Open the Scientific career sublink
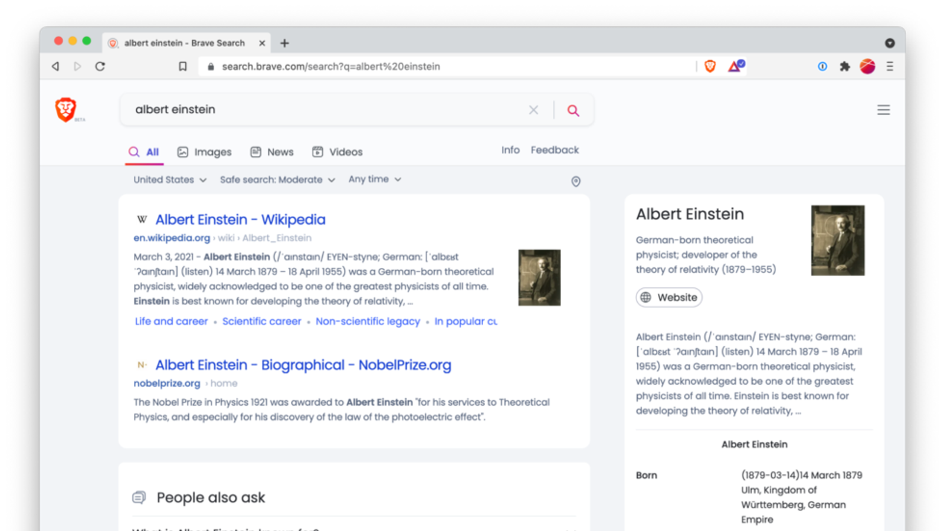The height and width of the screenshot is (531, 944). (x=261, y=321)
